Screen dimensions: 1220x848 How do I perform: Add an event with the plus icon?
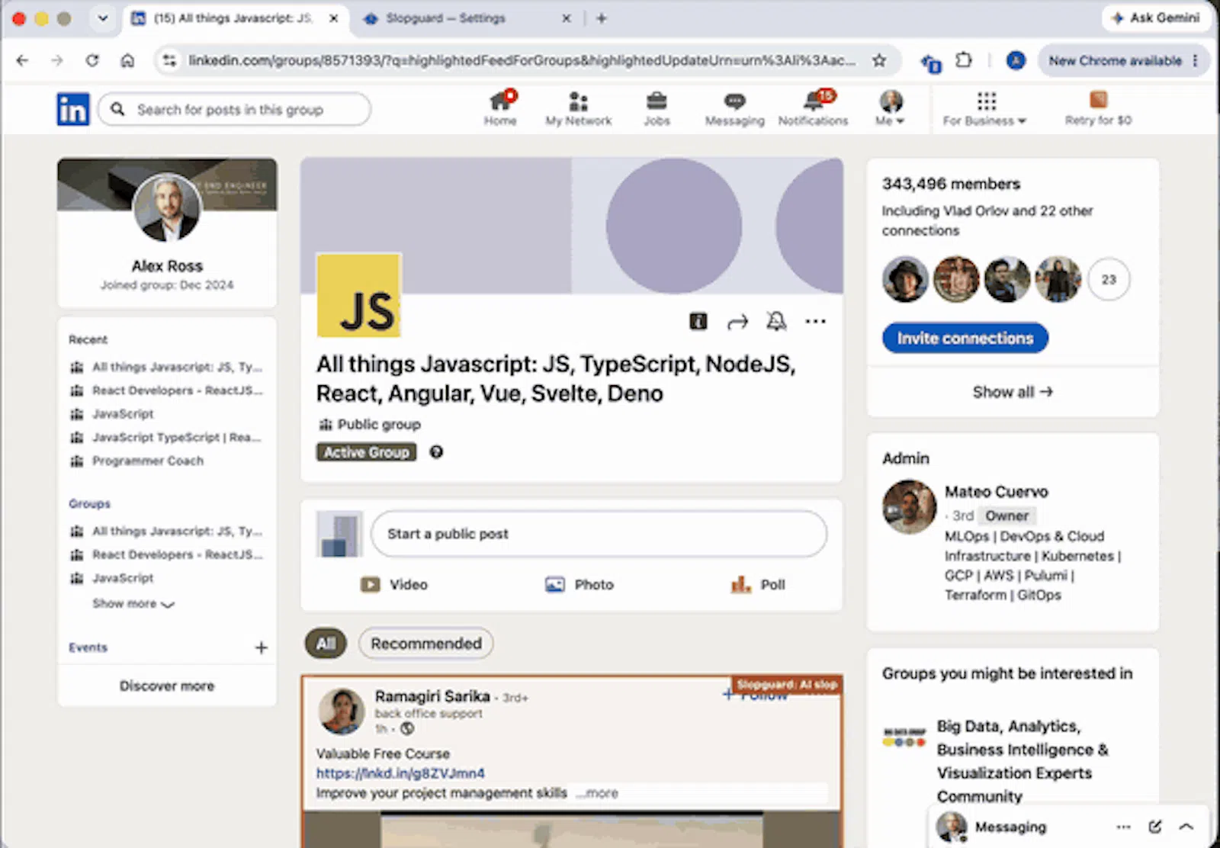261,647
